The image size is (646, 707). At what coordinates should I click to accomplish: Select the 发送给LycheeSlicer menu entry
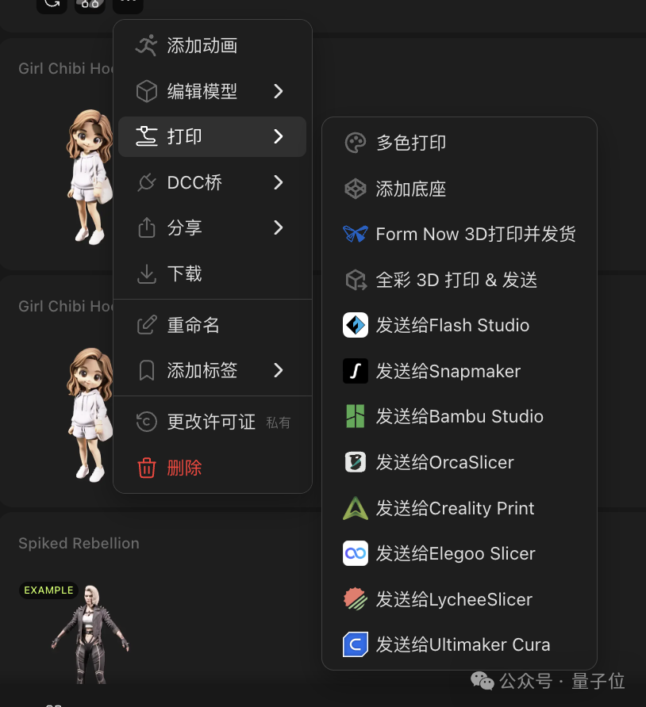point(460,599)
